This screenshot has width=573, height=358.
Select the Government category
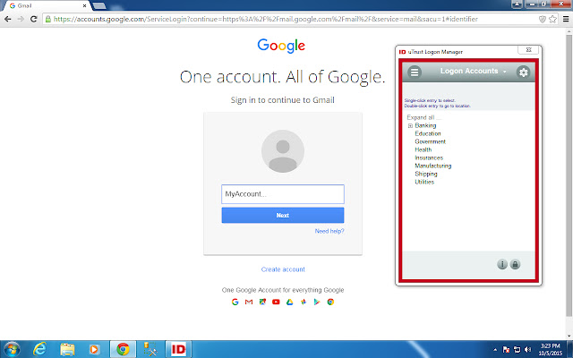point(430,141)
